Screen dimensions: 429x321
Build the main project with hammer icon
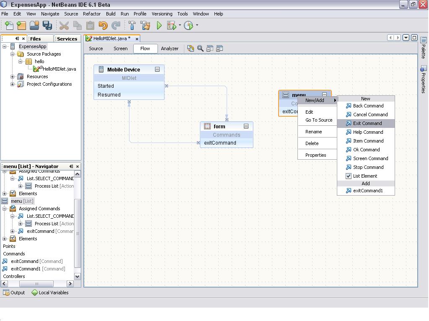[132, 25]
